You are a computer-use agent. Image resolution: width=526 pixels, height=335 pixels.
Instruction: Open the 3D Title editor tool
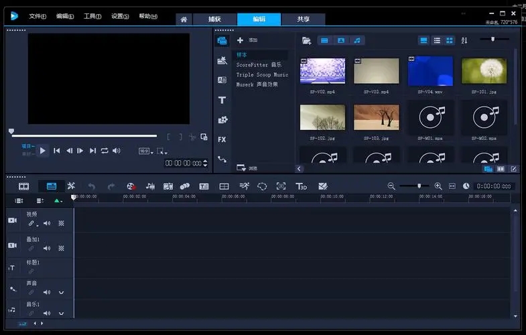pyautogui.click(x=301, y=186)
